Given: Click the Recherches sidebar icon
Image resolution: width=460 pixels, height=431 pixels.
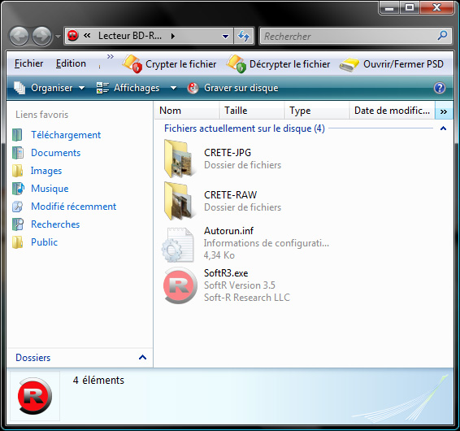Looking at the screenshot, I should pyautogui.click(x=18, y=224).
